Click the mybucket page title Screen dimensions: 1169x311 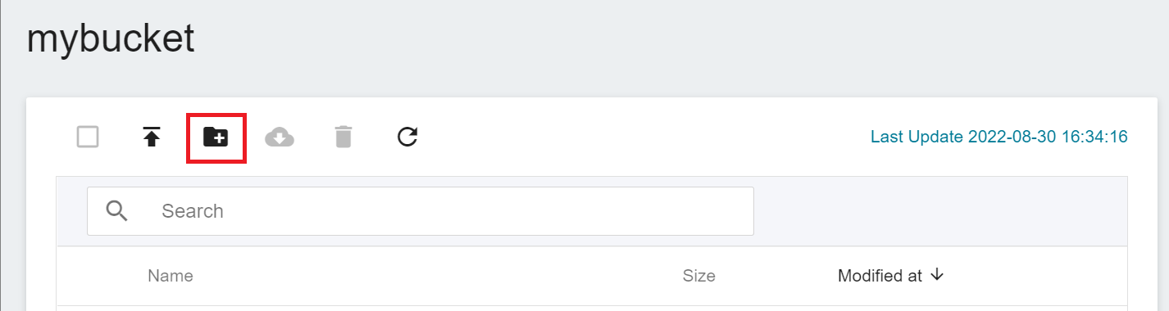point(111,38)
